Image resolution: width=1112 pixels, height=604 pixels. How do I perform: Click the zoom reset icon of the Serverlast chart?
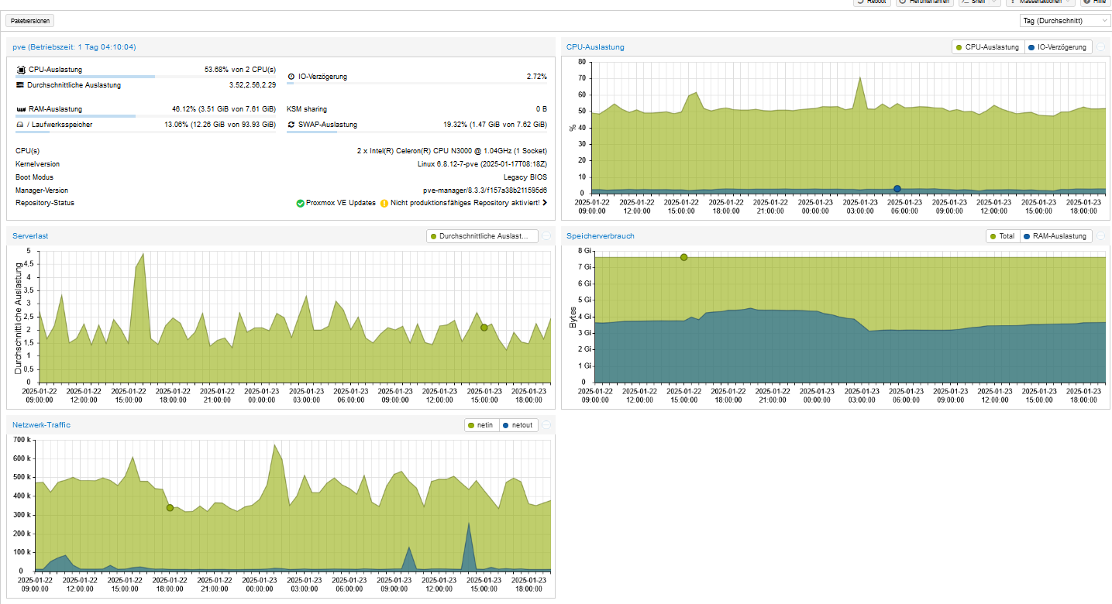tap(546, 236)
